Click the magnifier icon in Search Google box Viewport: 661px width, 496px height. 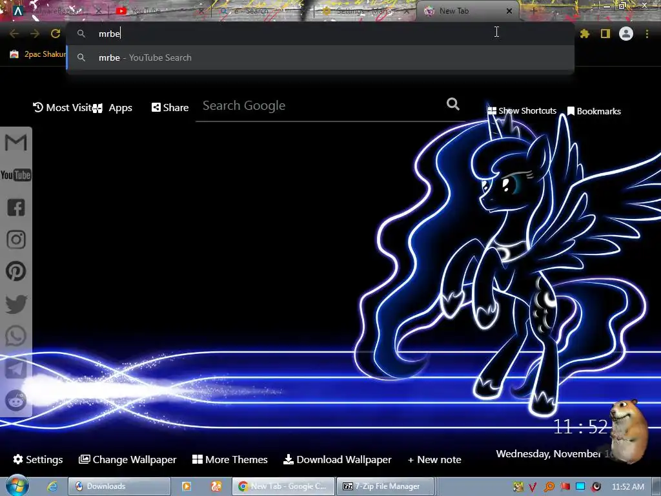click(x=453, y=104)
